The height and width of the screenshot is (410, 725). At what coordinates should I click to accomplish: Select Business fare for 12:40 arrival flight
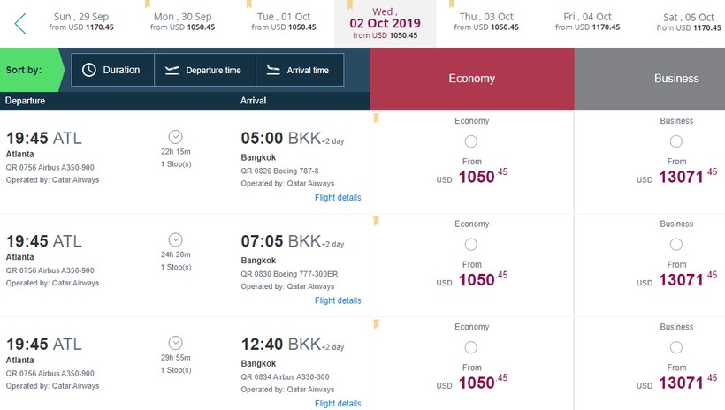(x=676, y=347)
